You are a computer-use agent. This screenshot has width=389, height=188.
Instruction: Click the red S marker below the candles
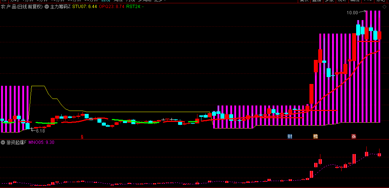[x=82, y=137]
